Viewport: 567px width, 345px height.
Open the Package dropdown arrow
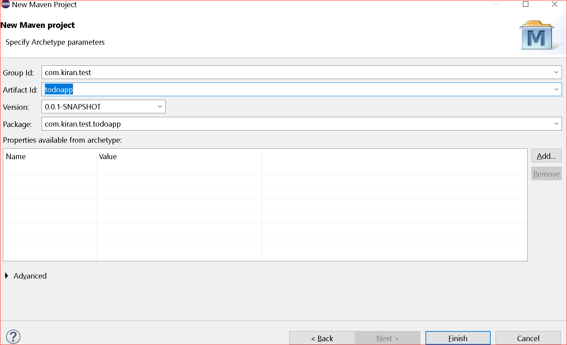click(556, 124)
